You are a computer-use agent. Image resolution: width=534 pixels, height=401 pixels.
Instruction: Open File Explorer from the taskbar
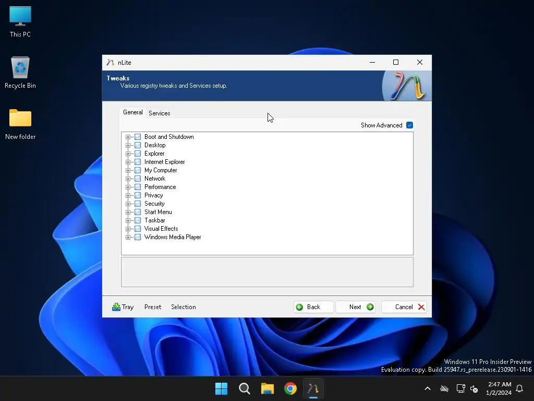268,388
